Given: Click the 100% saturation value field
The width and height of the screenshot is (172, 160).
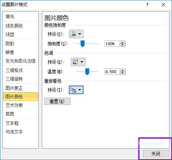Looking at the screenshot, I should point(112,44).
